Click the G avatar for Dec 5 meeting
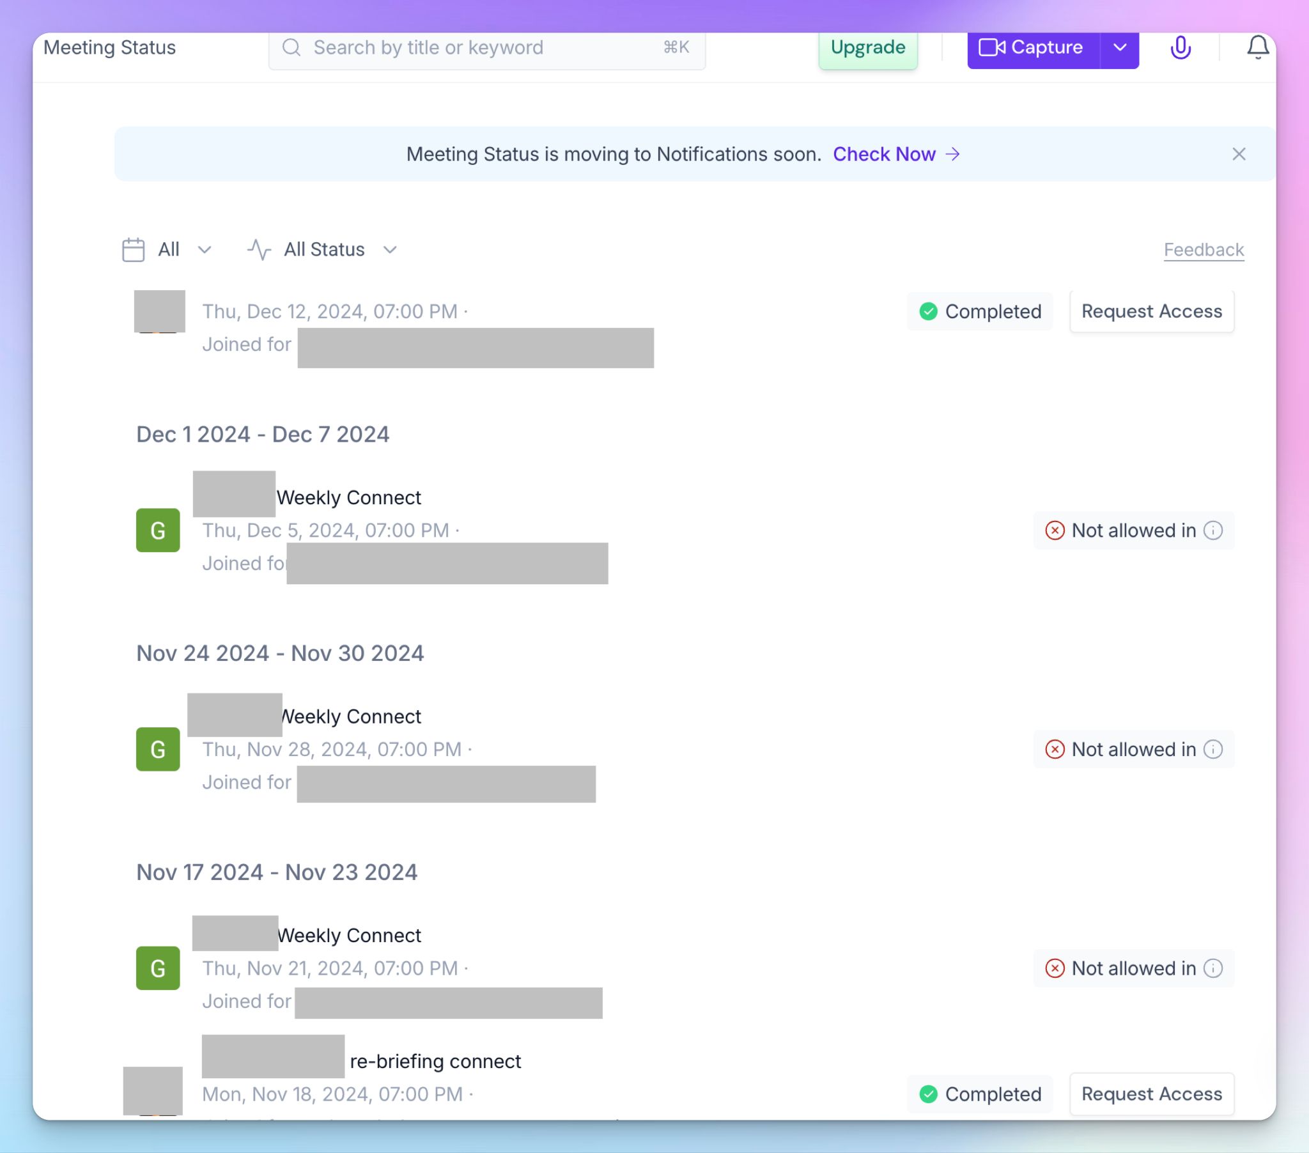Viewport: 1309px width, 1153px height. (x=157, y=530)
